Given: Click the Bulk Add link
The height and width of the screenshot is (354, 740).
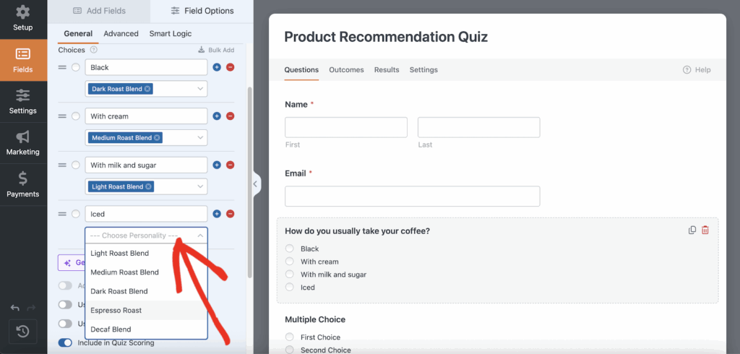Looking at the screenshot, I should pos(216,51).
